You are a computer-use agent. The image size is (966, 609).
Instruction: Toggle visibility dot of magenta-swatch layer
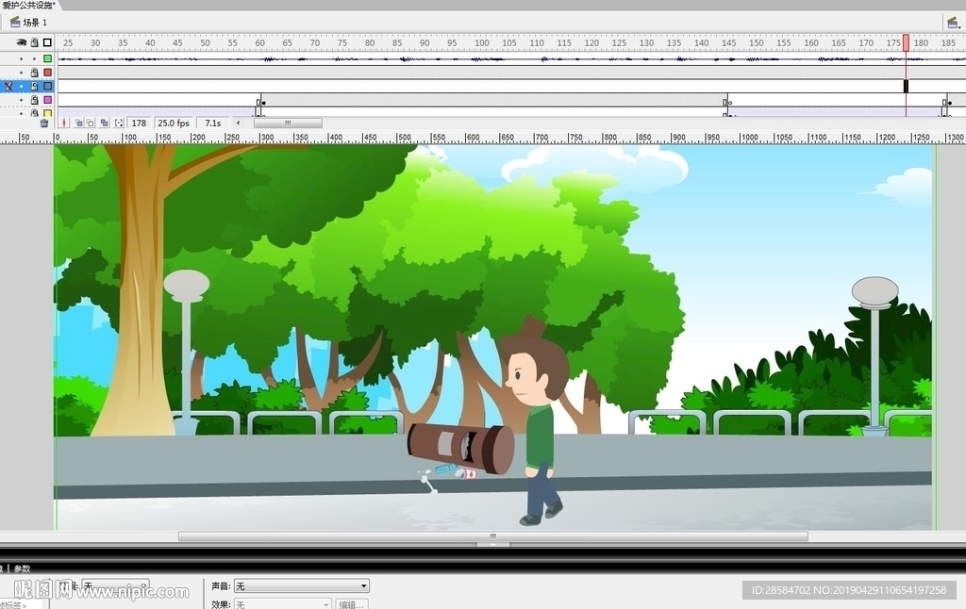(x=22, y=100)
